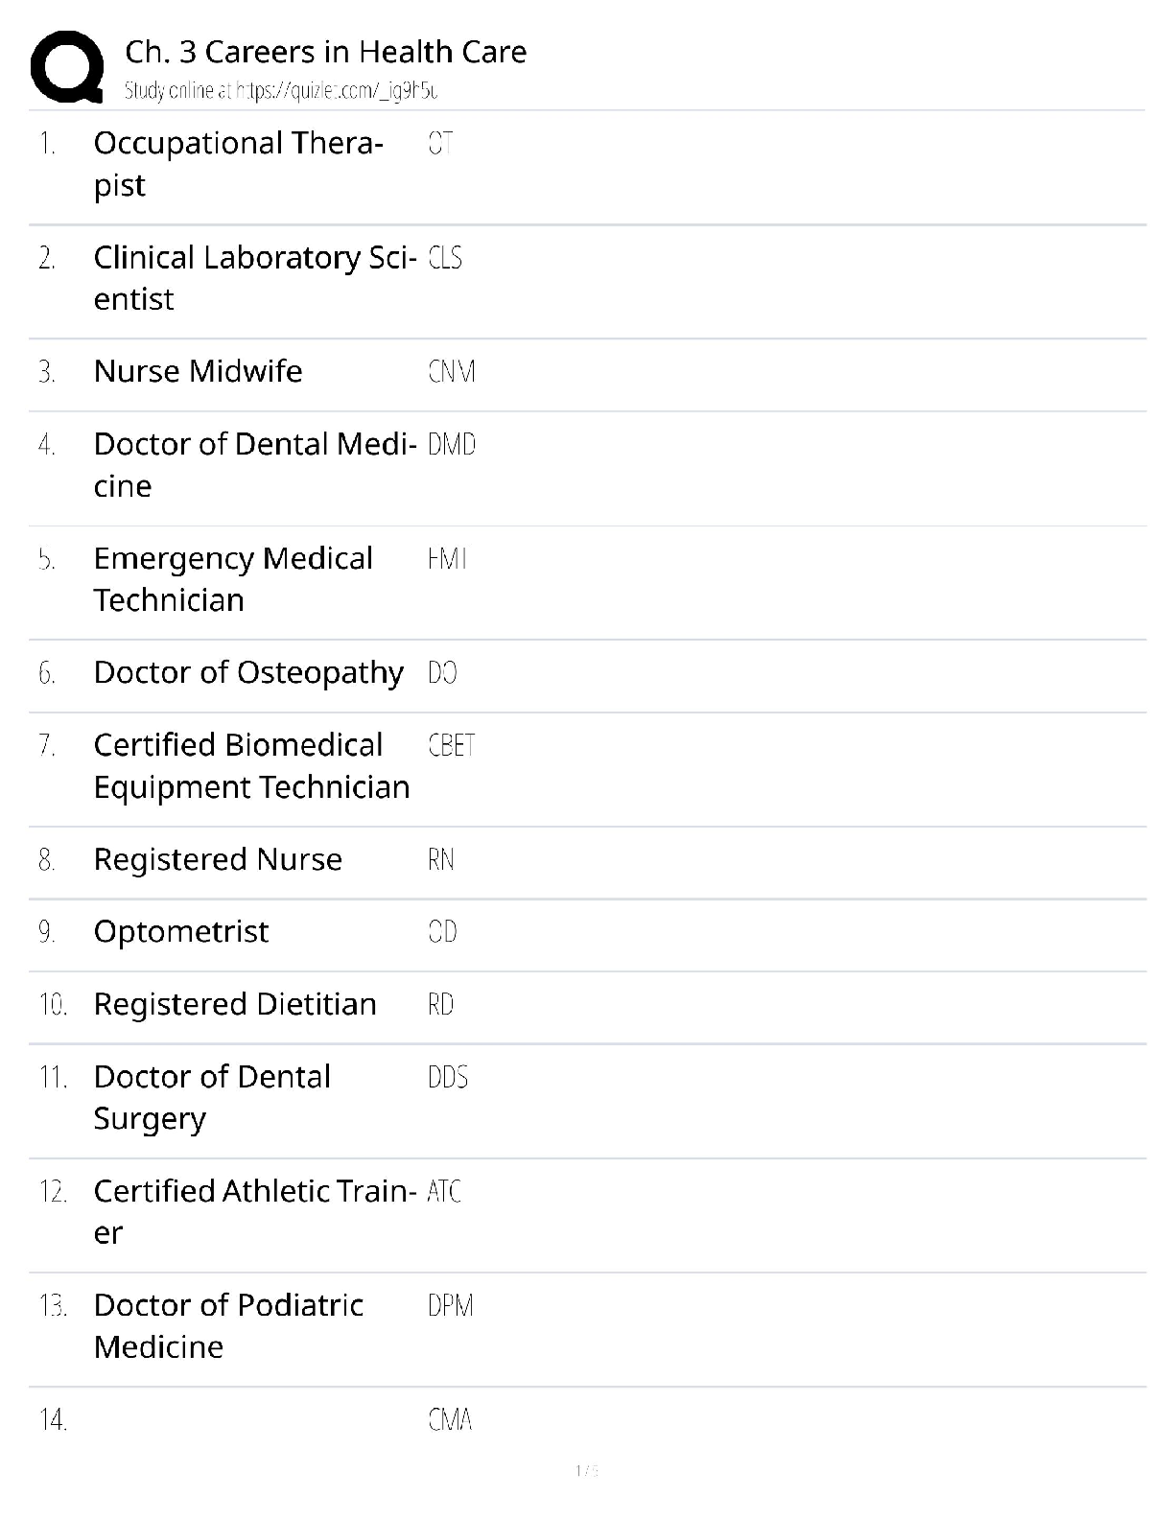Screen dimensions: 1174x1519
Task: Click the DDS abbreviation definition
Action: click(448, 1078)
